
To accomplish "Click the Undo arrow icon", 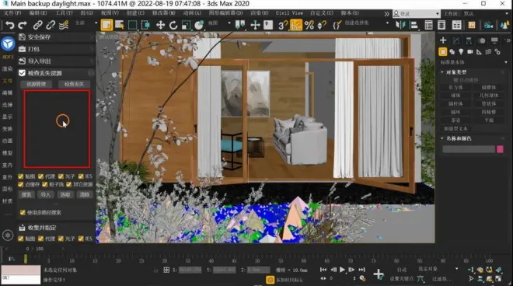I will point(10,25).
